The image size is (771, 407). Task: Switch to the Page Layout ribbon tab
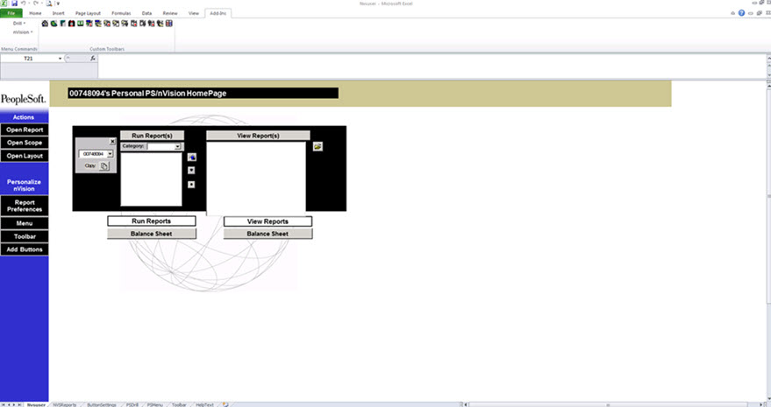tap(88, 13)
